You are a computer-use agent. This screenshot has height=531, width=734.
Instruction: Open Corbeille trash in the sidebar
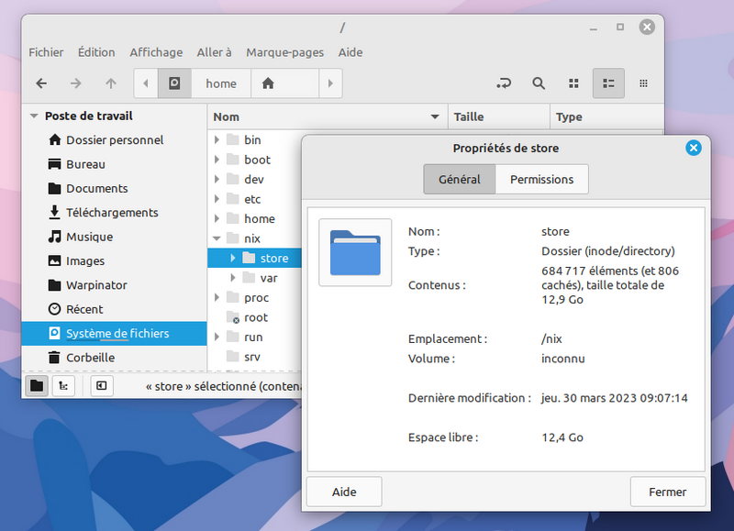[90, 358]
